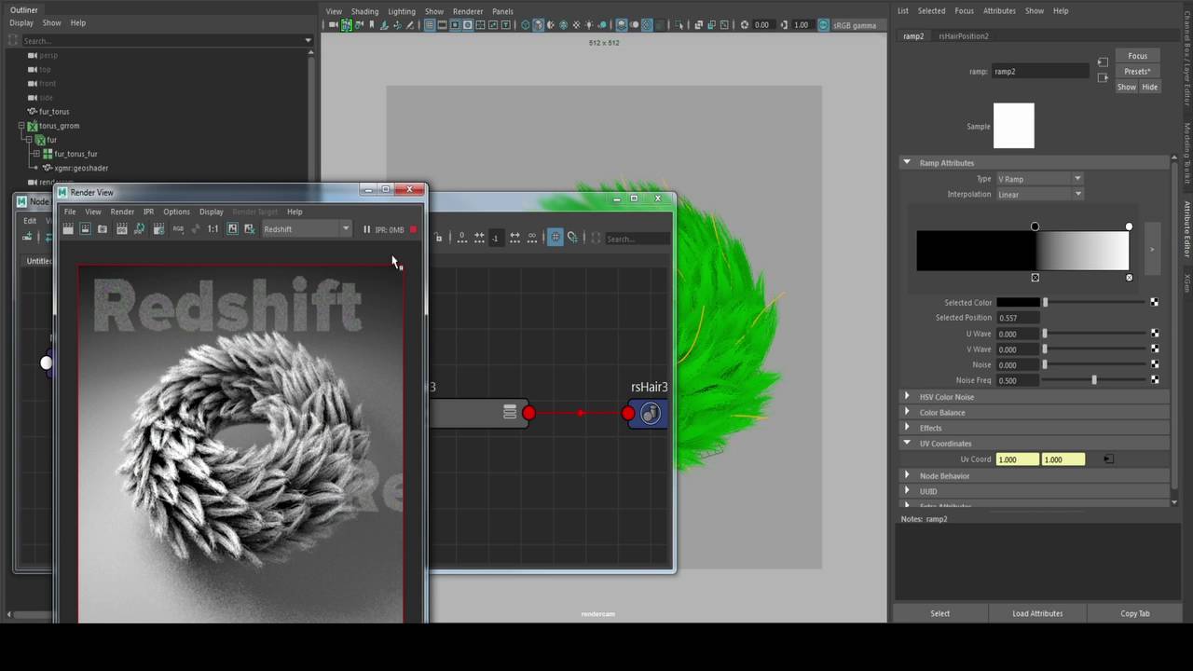This screenshot has width=1193, height=671.
Task: Select fur_torus_fur in the Outliner
Action: (75, 154)
